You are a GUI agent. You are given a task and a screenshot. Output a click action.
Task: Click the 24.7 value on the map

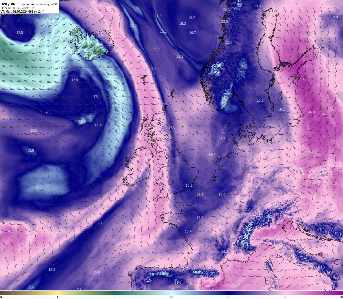pyautogui.click(x=212, y=154)
